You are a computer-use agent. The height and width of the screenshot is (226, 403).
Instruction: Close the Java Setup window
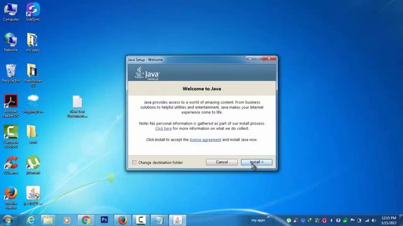click(x=269, y=58)
